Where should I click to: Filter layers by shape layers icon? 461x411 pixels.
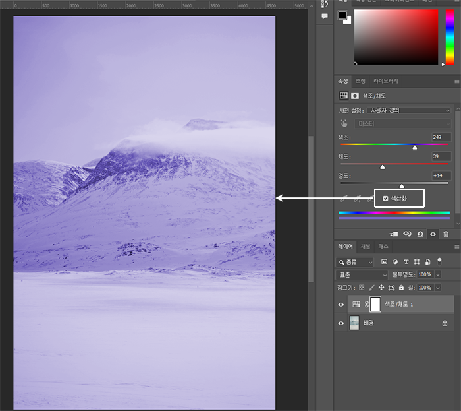click(x=417, y=261)
